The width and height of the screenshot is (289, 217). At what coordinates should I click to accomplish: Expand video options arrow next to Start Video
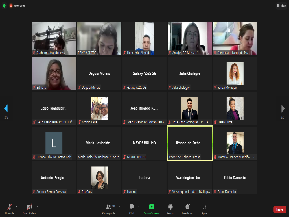[x=37, y=207]
